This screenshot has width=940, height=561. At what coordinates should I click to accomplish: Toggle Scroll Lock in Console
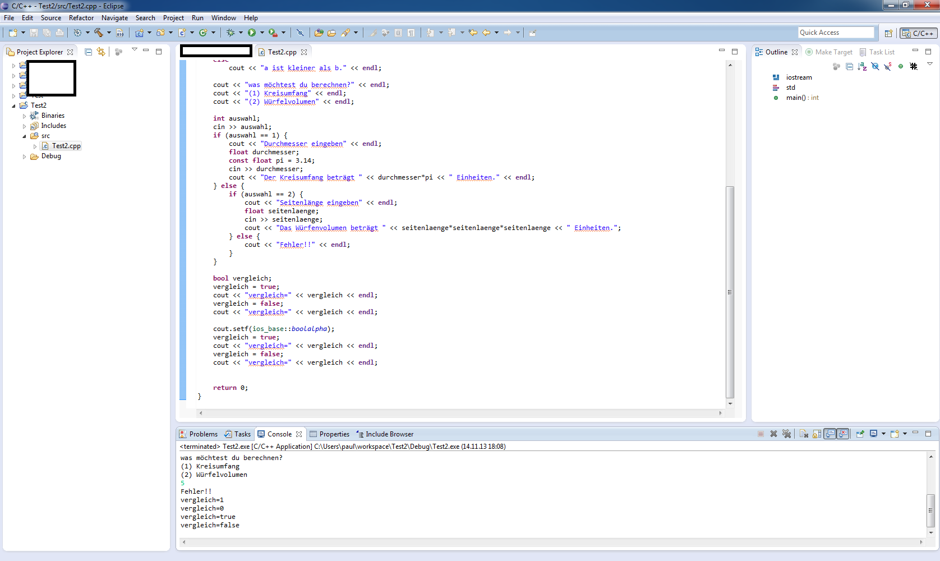tap(817, 434)
